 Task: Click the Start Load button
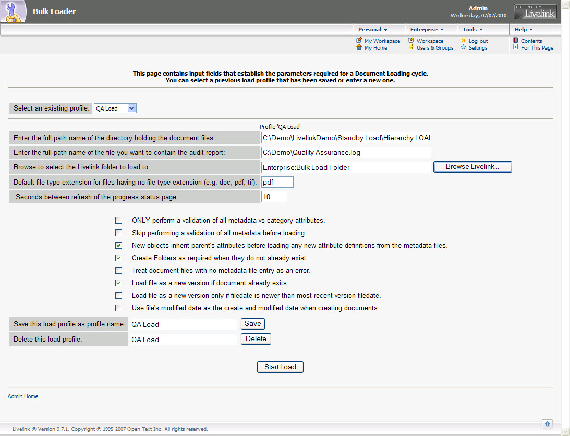tap(280, 367)
